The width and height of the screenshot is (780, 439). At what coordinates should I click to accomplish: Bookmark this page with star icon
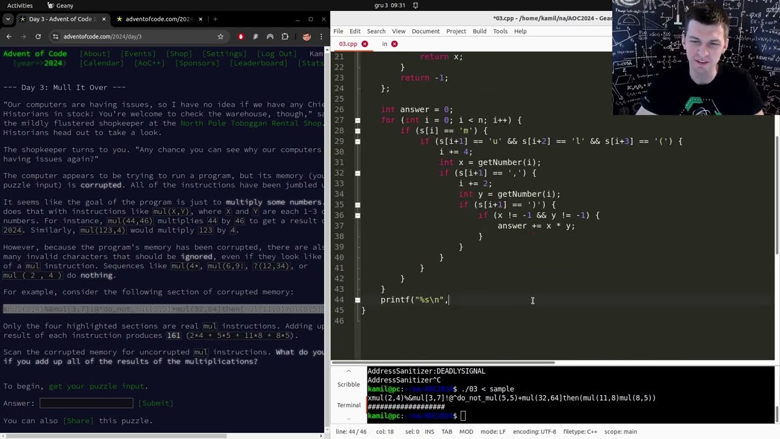221,37
